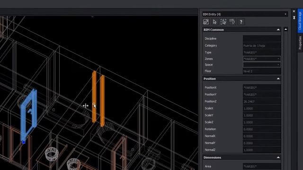
Task: Click the 'Category' property label
Action: 211,45
